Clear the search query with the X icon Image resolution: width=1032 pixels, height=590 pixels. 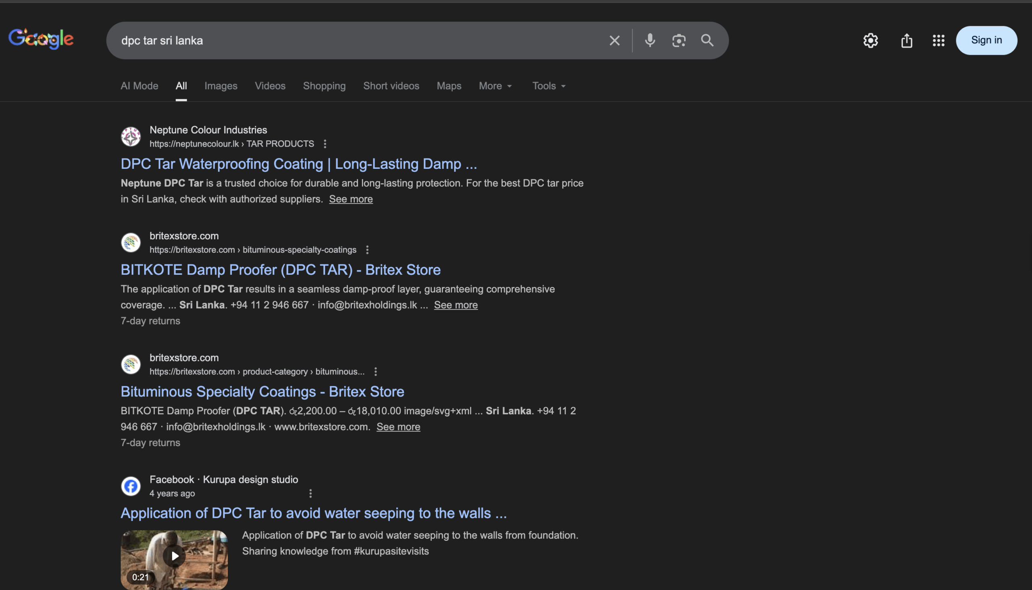click(x=614, y=40)
